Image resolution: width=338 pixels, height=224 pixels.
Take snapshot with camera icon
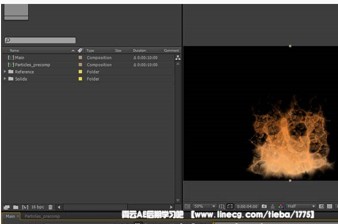pos(264,207)
